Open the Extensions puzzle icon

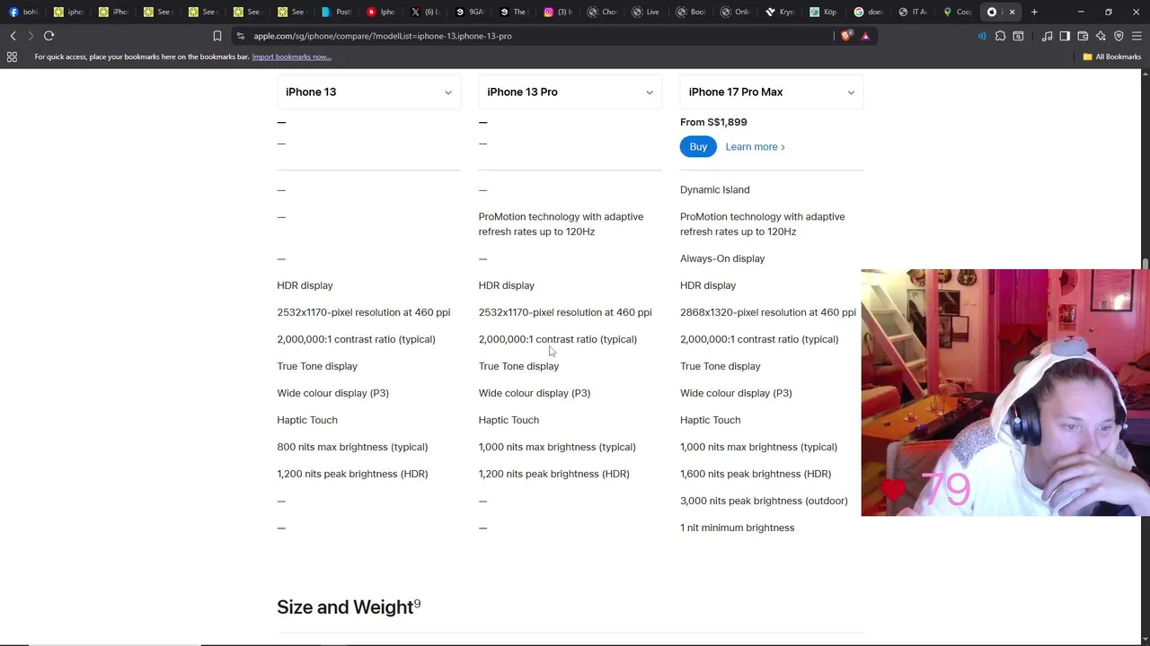(x=1000, y=36)
